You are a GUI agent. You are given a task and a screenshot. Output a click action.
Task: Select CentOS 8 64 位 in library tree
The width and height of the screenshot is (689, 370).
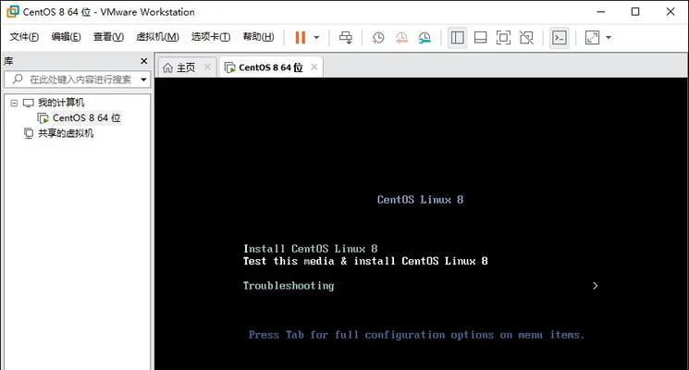click(87, 117)
